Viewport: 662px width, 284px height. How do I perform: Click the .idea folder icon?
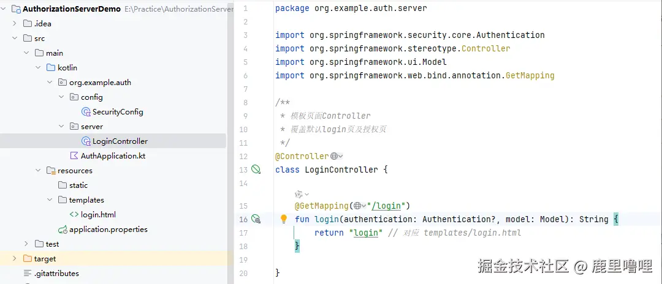click(28, 24)
